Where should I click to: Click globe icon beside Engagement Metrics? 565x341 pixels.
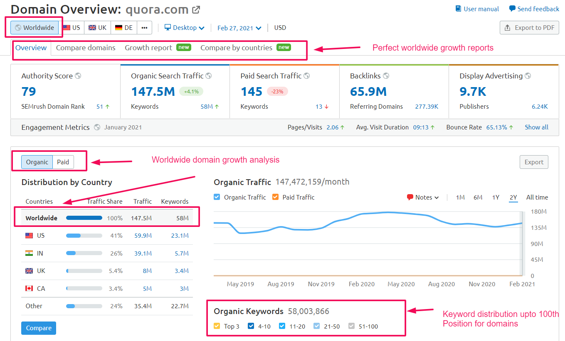pyautogui.click(x=97, y=127)
